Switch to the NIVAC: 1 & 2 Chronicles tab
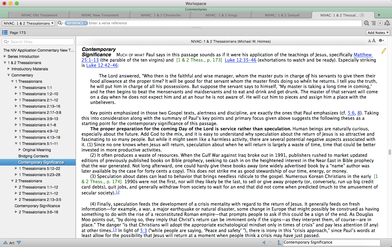Screen dimensions: 392x247 160,15
